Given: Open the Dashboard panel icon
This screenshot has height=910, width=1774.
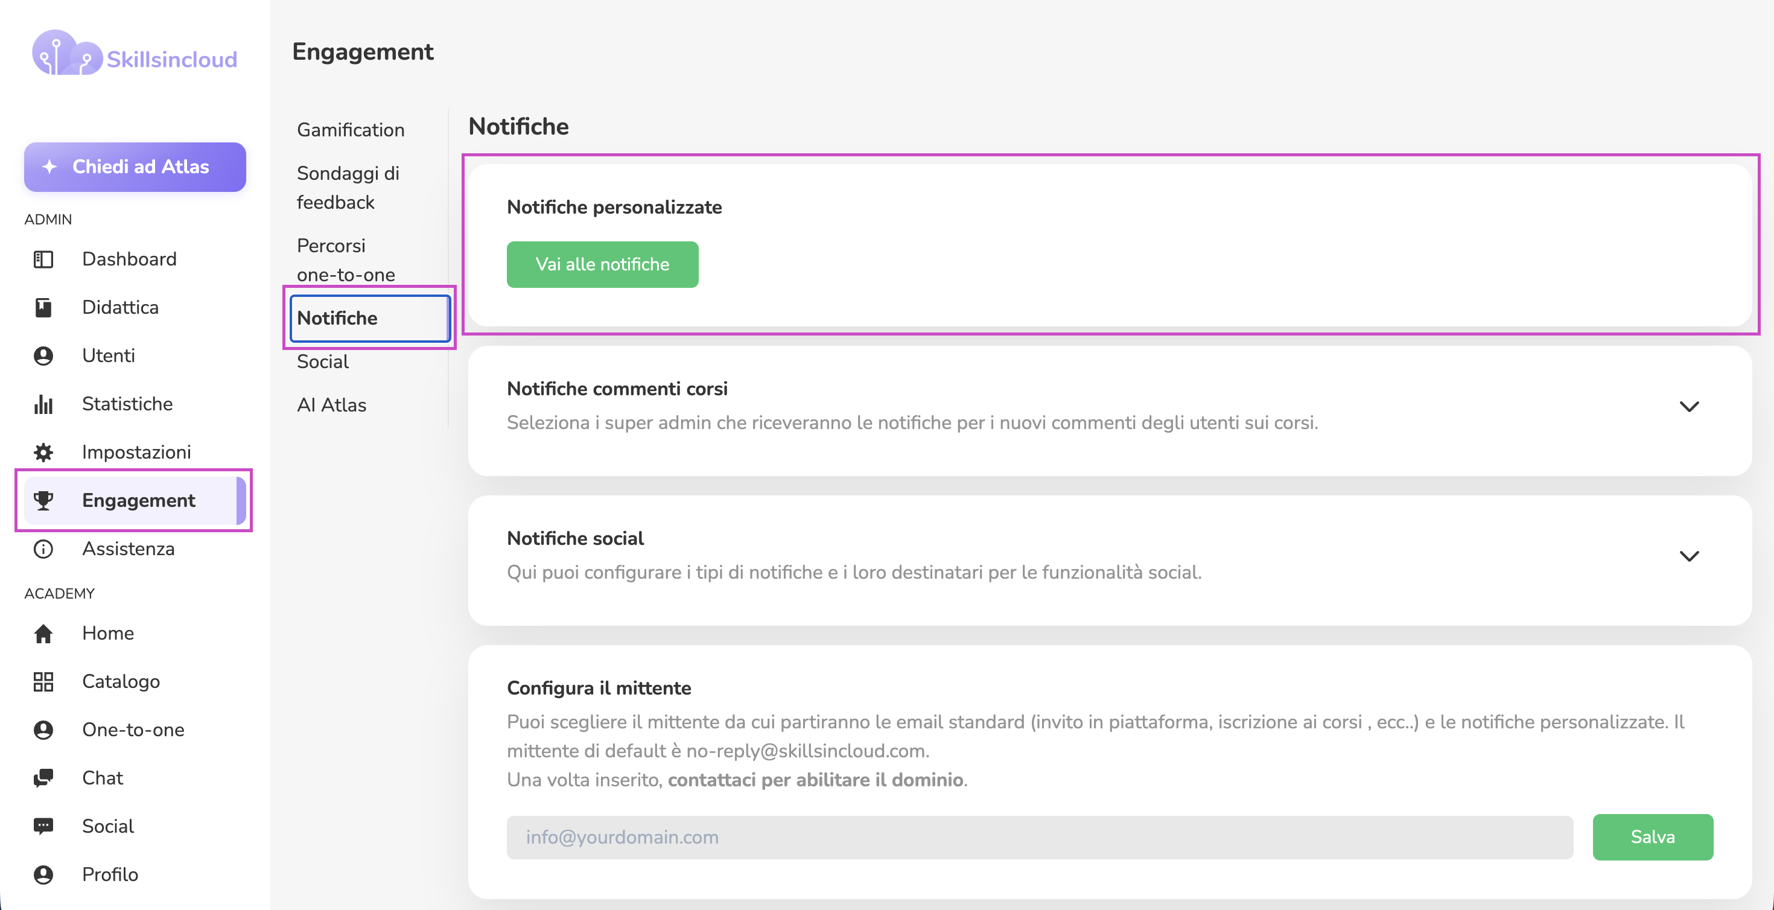Looking at the screenshot, I should point(43,259).
